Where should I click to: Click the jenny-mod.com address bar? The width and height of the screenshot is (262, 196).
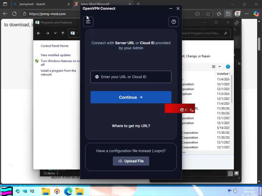coord(47,14)
